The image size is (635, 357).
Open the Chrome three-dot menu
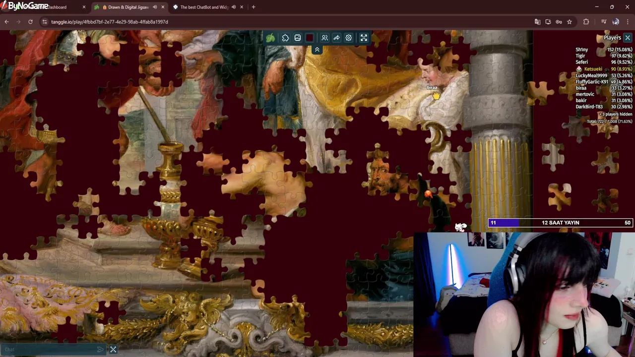pyautogui.click(x=628, y=22)
